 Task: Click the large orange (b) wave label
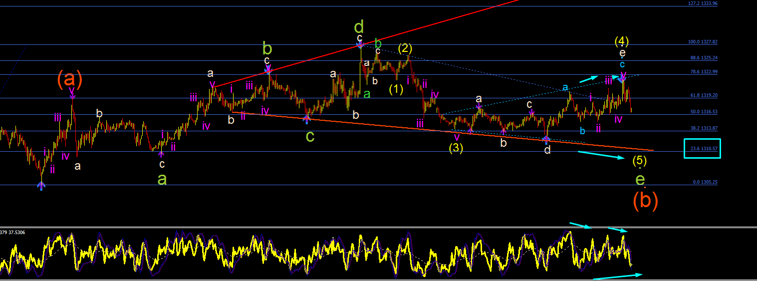[645, 200]
